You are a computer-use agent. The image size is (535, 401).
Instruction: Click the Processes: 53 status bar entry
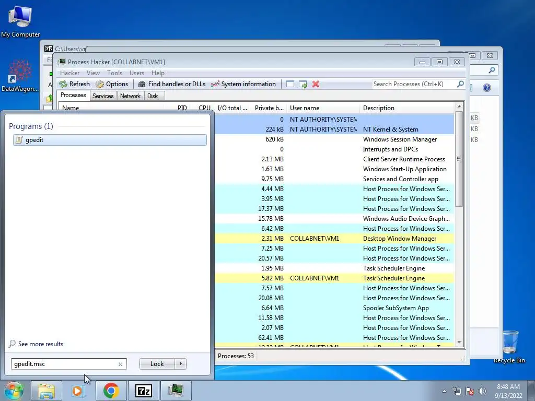pyautogui.click(x=236, y=356)
